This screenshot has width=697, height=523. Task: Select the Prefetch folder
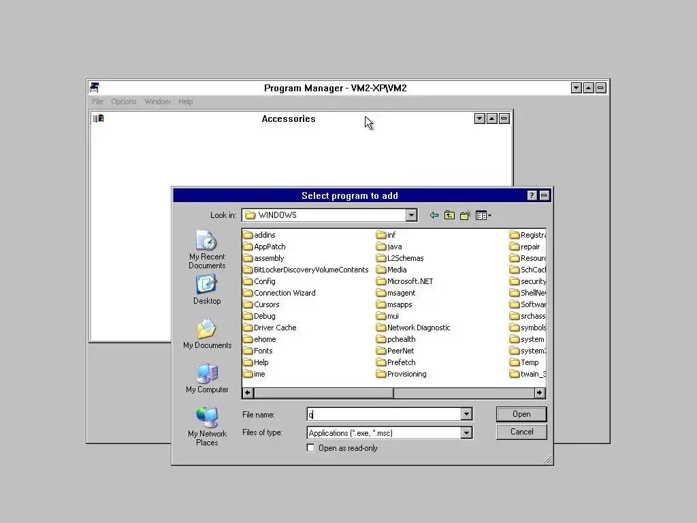point(396,362)
